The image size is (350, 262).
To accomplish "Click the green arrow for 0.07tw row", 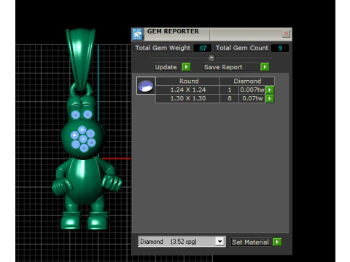I will click(x=270, y=99).
